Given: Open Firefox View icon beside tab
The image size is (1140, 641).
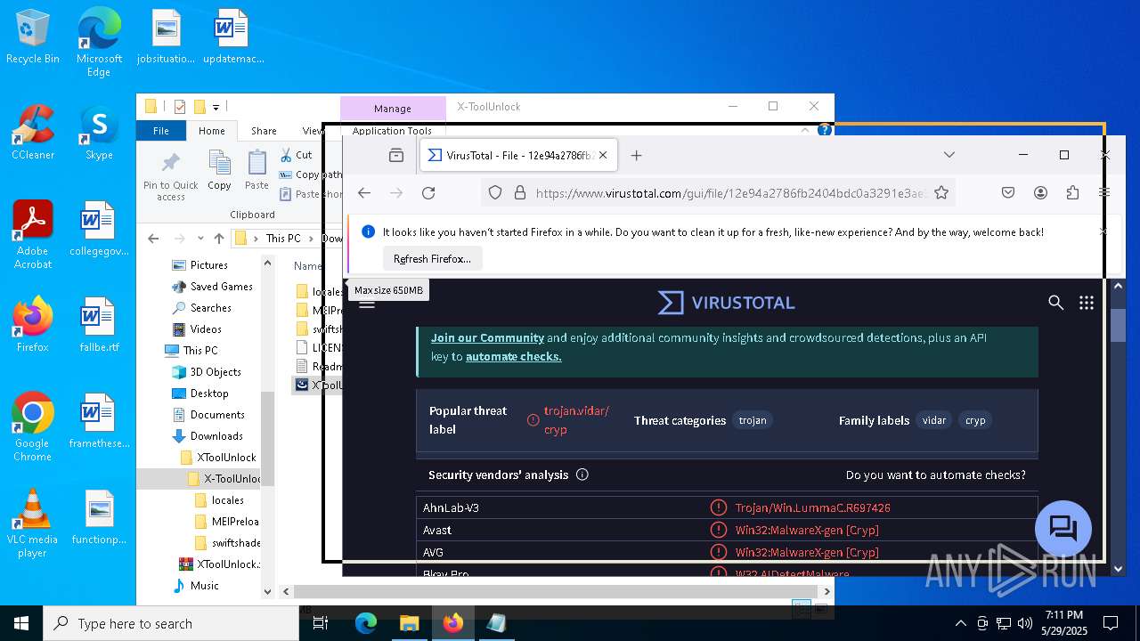Looking at the screenshot, I should [396, 155].
